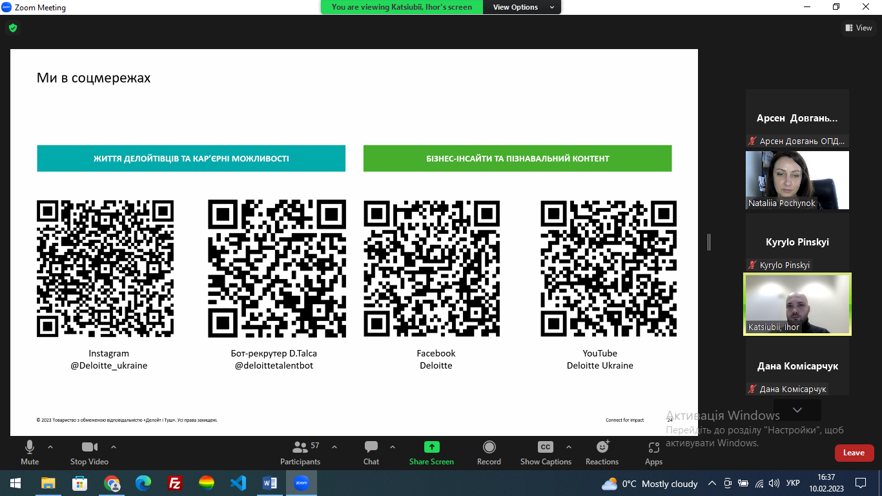Open File Explorer from the taskbar
This screenshot has height=496, width=882.
pyautogui.click(x=48, y=483)
